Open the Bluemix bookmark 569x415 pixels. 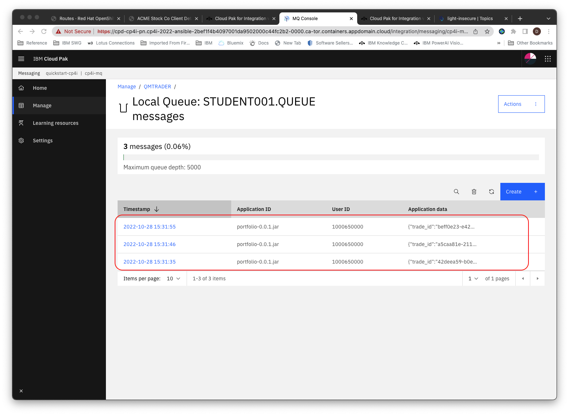231,43
